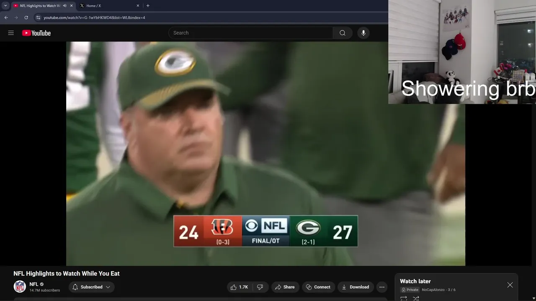This screenshot has height=301, width=536.
Task: Download the video with the Download button
Action: pyautogui.click(x=356, y=287)
